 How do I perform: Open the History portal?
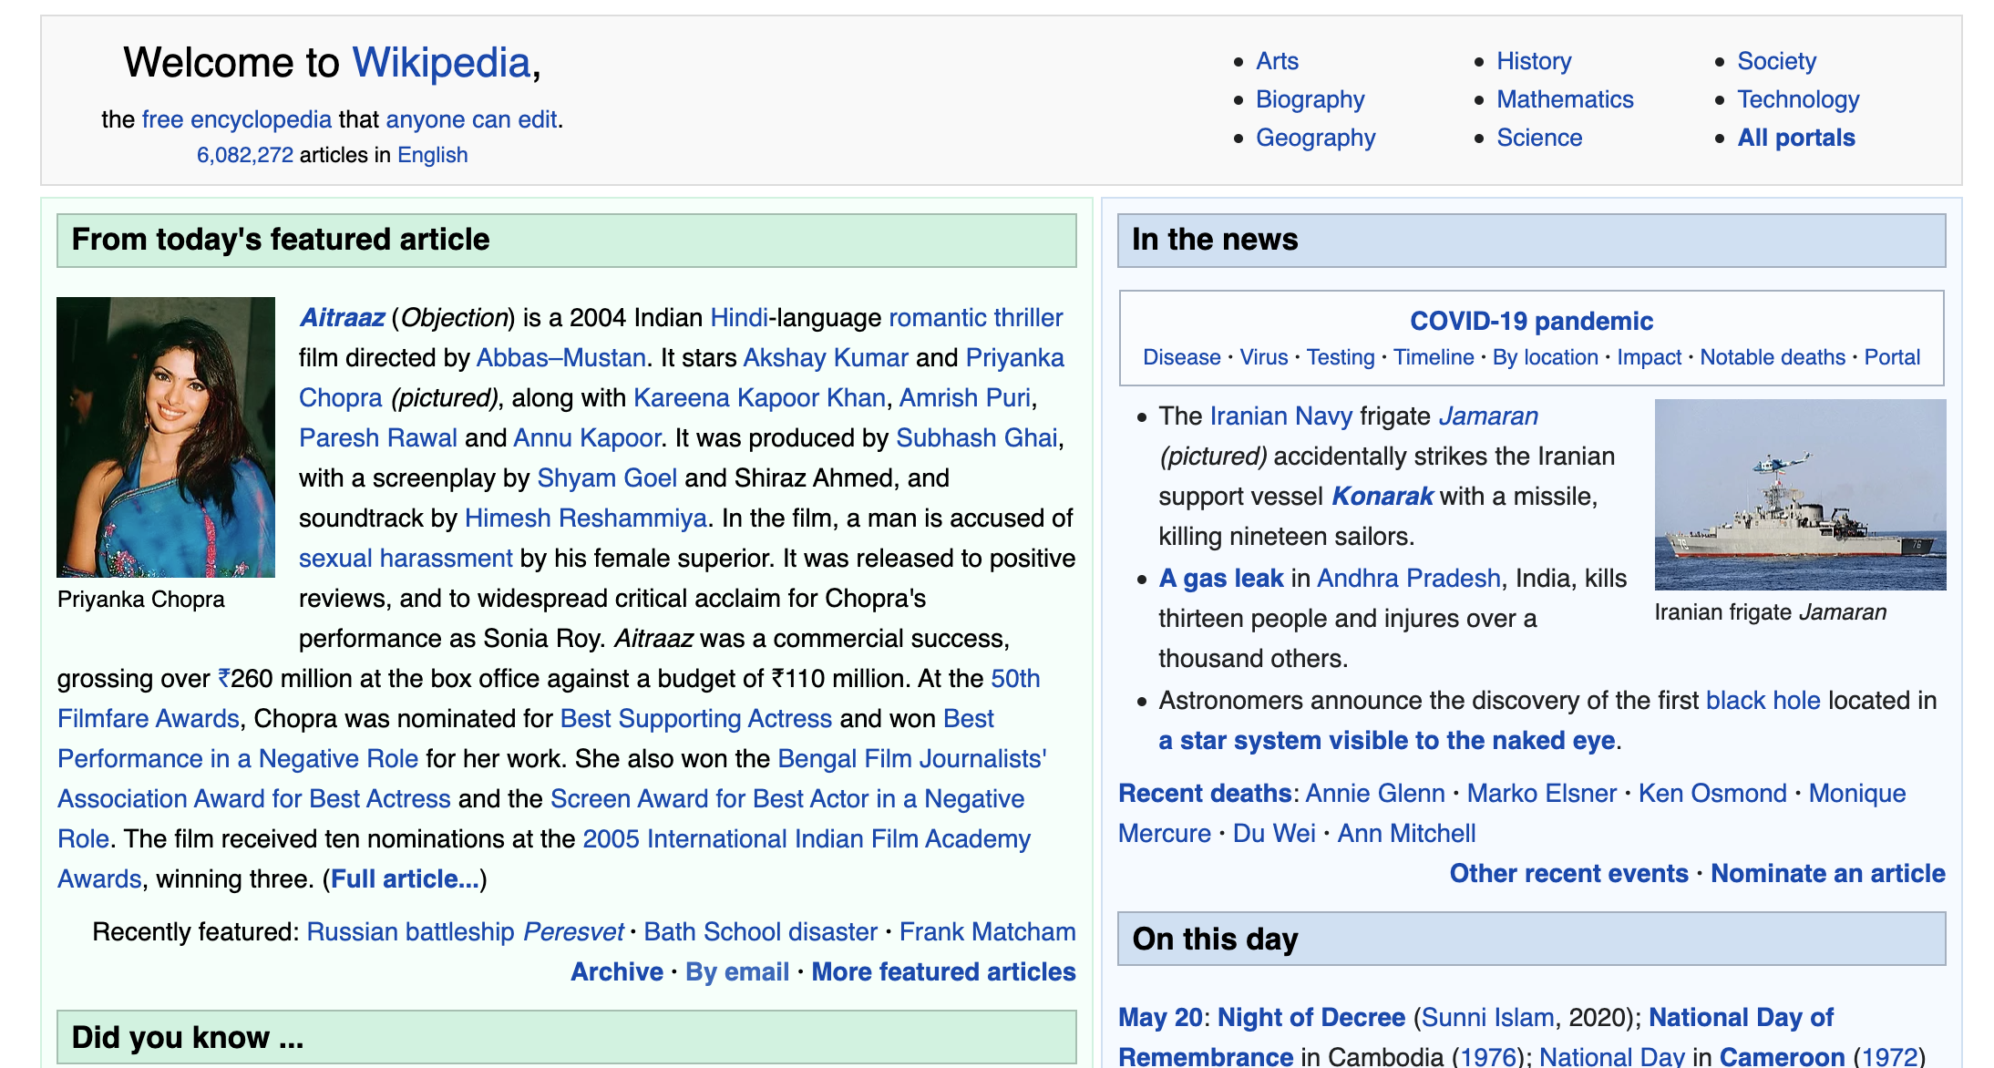point(1534,61)
